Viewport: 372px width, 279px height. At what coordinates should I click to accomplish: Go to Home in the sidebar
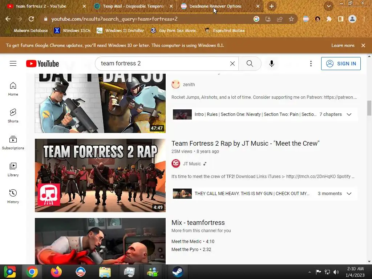13,89
